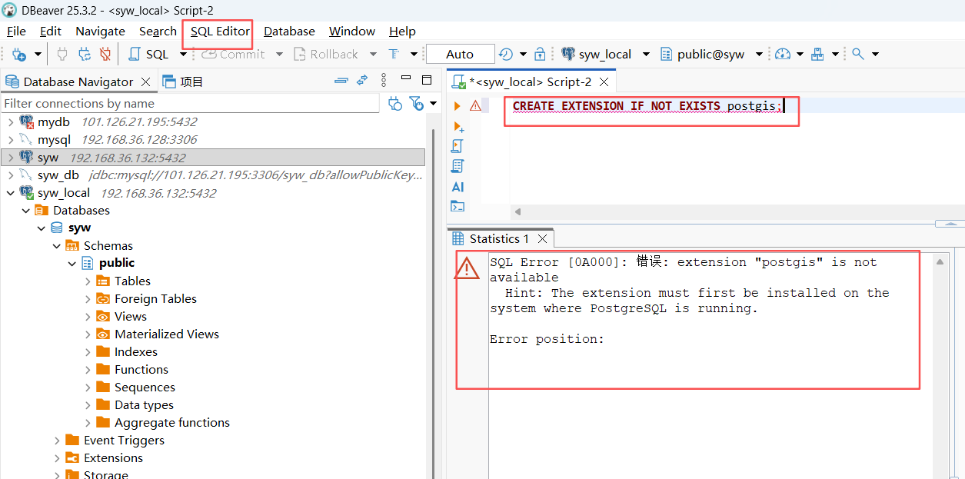Close the Statistics 1 tab

coord(542,238)
